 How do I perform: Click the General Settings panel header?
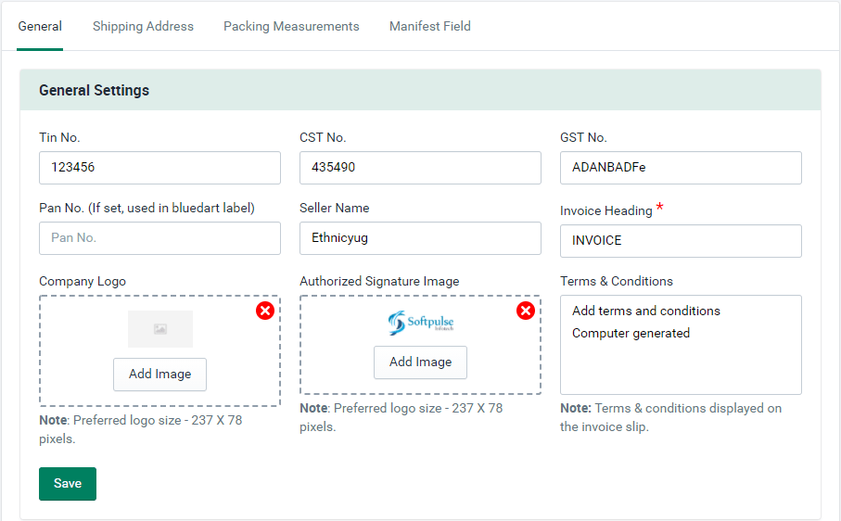[x=420, y=90]
